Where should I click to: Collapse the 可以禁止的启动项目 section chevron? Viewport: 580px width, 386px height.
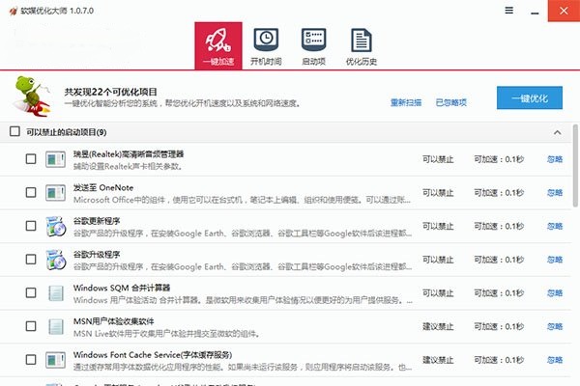tap(556, 132)
